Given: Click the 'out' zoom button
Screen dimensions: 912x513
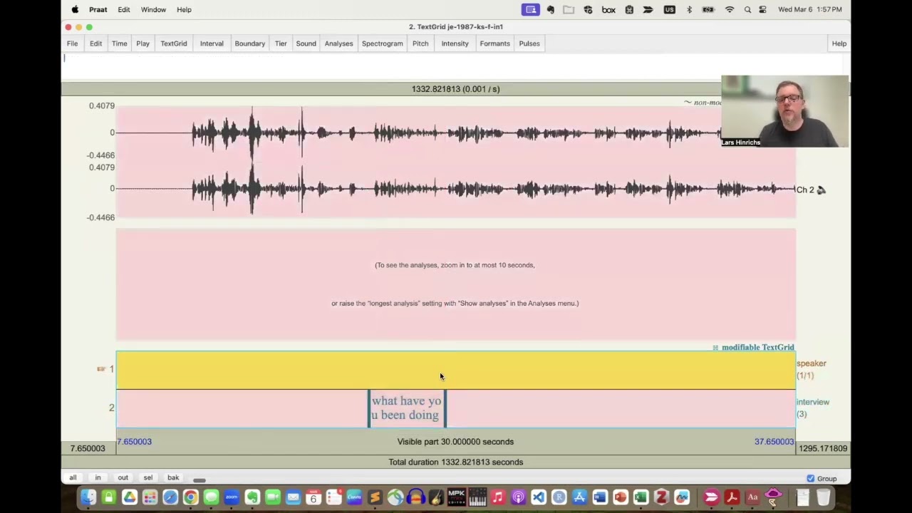Looking at the screenshot, I should [x=123, y=477].
